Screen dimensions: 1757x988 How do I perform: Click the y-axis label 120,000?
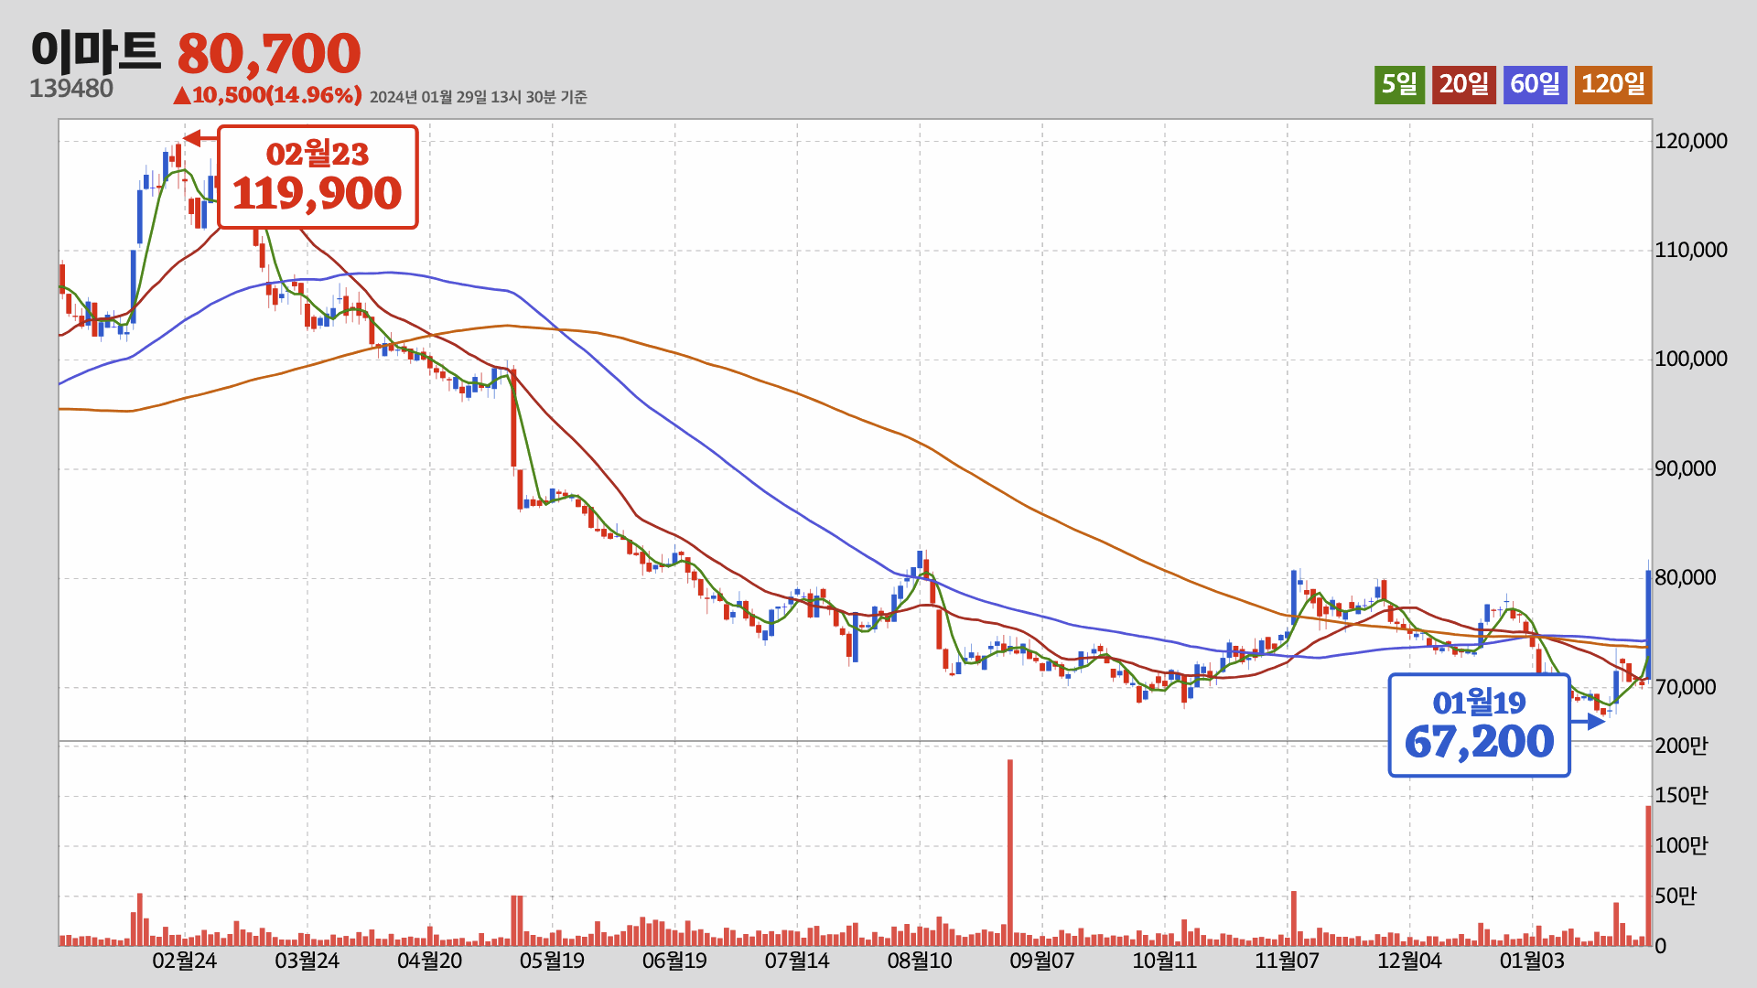[x=1691, y=141]
